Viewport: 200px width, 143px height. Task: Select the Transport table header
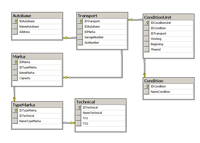tap(102, 16)
